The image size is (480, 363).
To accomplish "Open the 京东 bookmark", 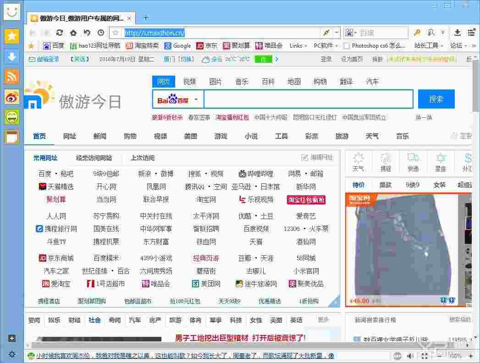I will (x=207, y=46).
